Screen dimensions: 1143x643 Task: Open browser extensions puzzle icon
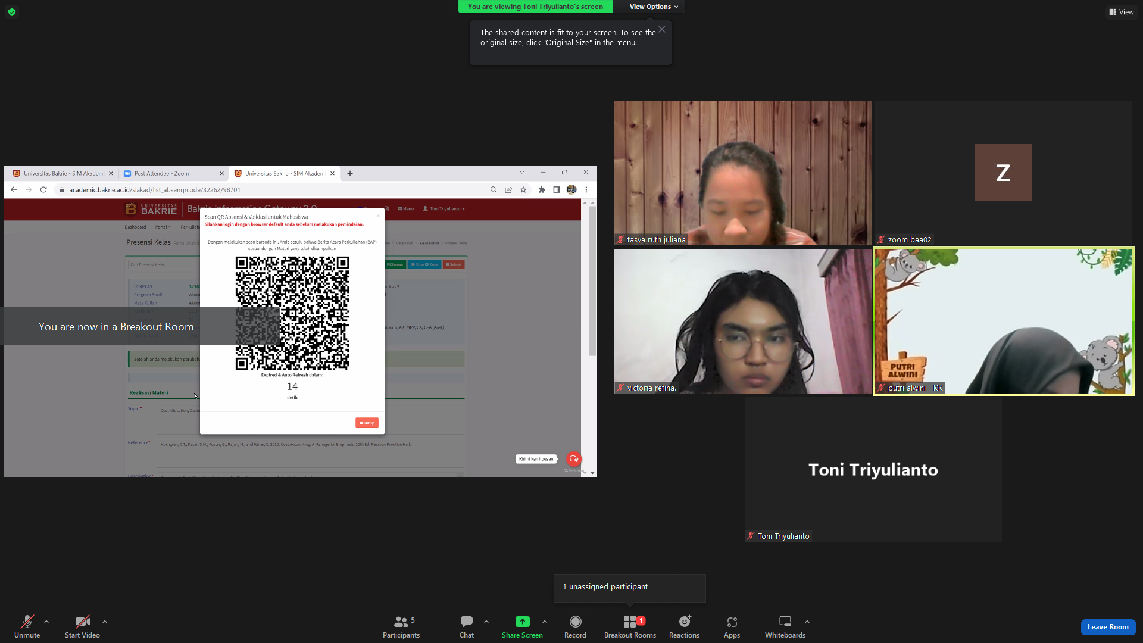[x=542, y=190]
